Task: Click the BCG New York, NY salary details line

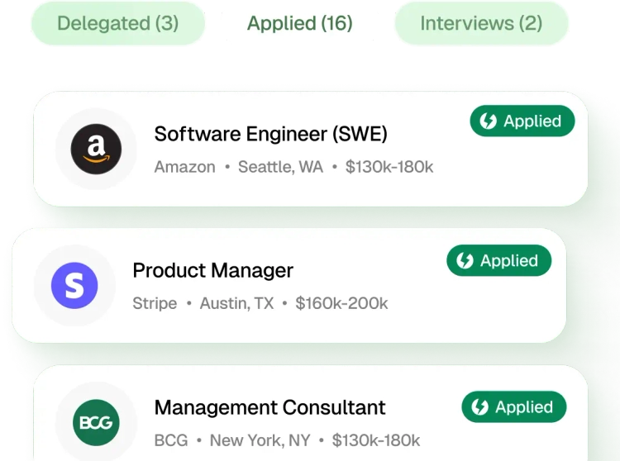Action: [x=287, y=440]
